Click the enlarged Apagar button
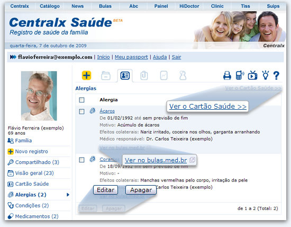The height and width of the screenshot is (227, 291). 141,190
